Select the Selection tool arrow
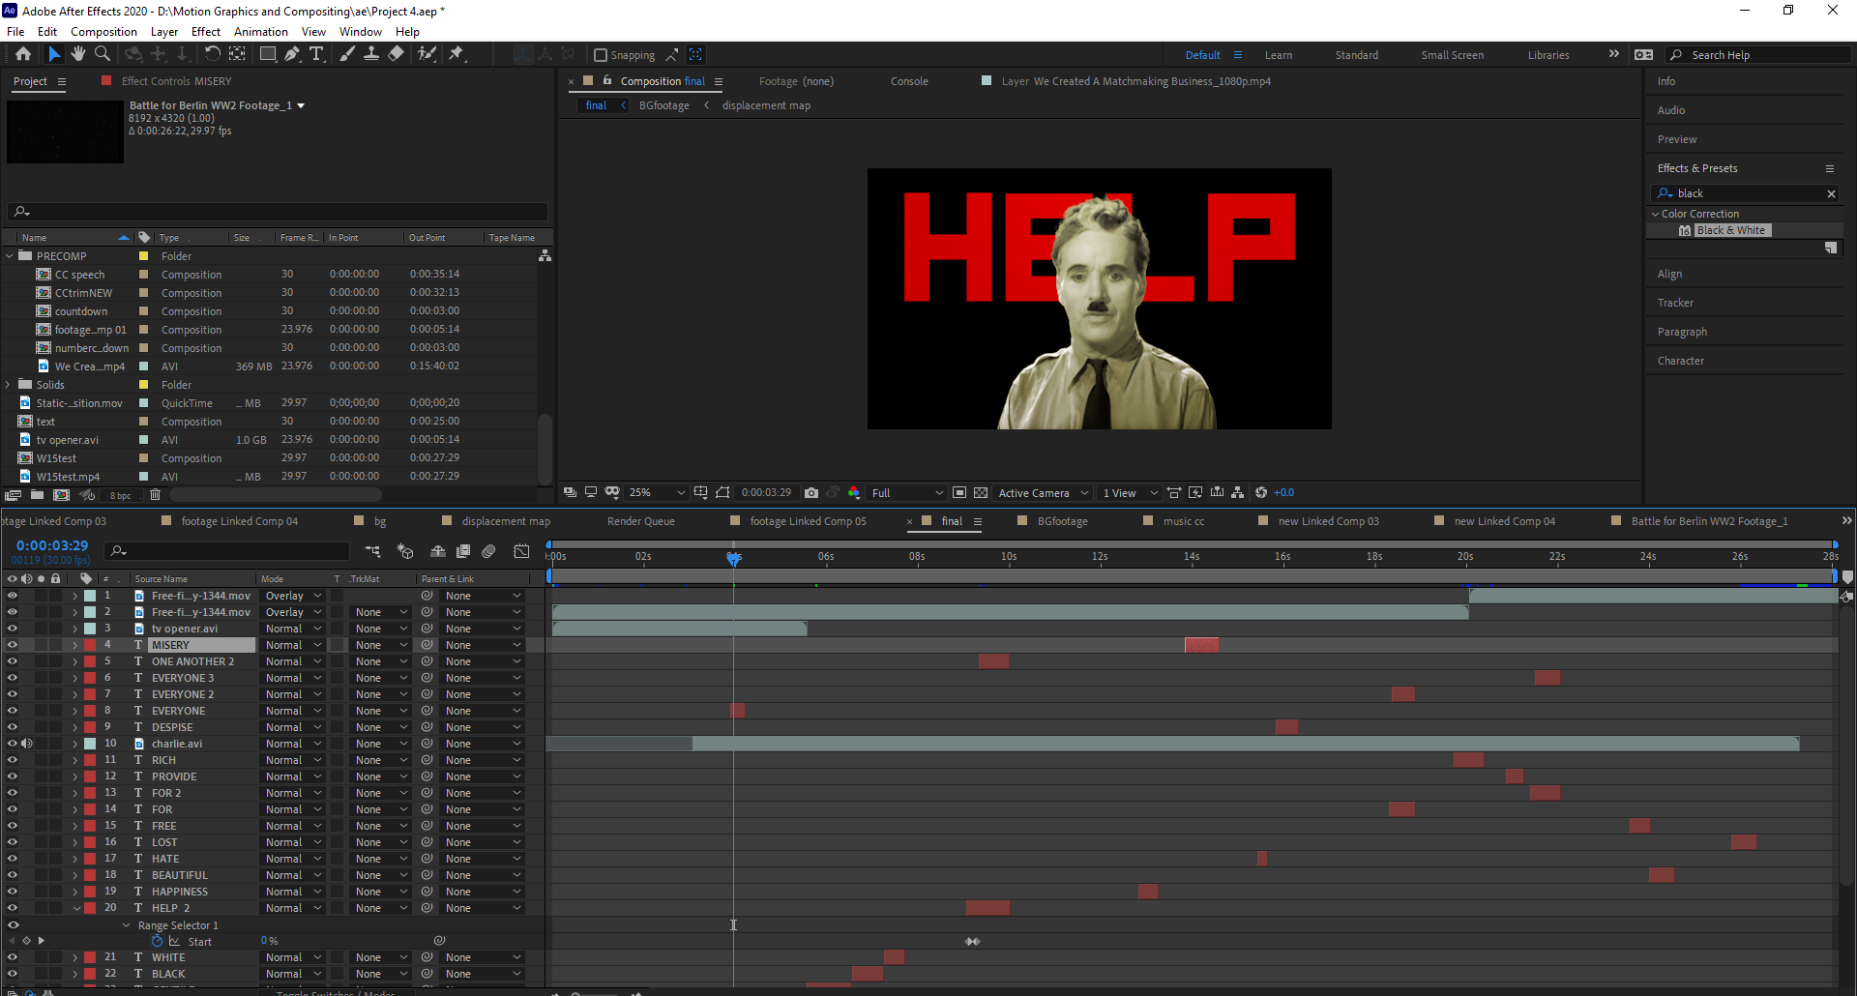 (x=54, y=54)
